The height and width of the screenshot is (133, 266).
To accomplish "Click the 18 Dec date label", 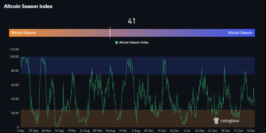I will coord(226,131).
